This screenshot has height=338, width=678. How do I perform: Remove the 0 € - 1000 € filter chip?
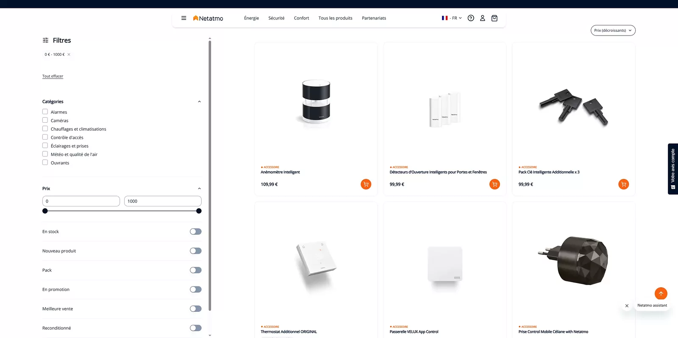point(69,55)
